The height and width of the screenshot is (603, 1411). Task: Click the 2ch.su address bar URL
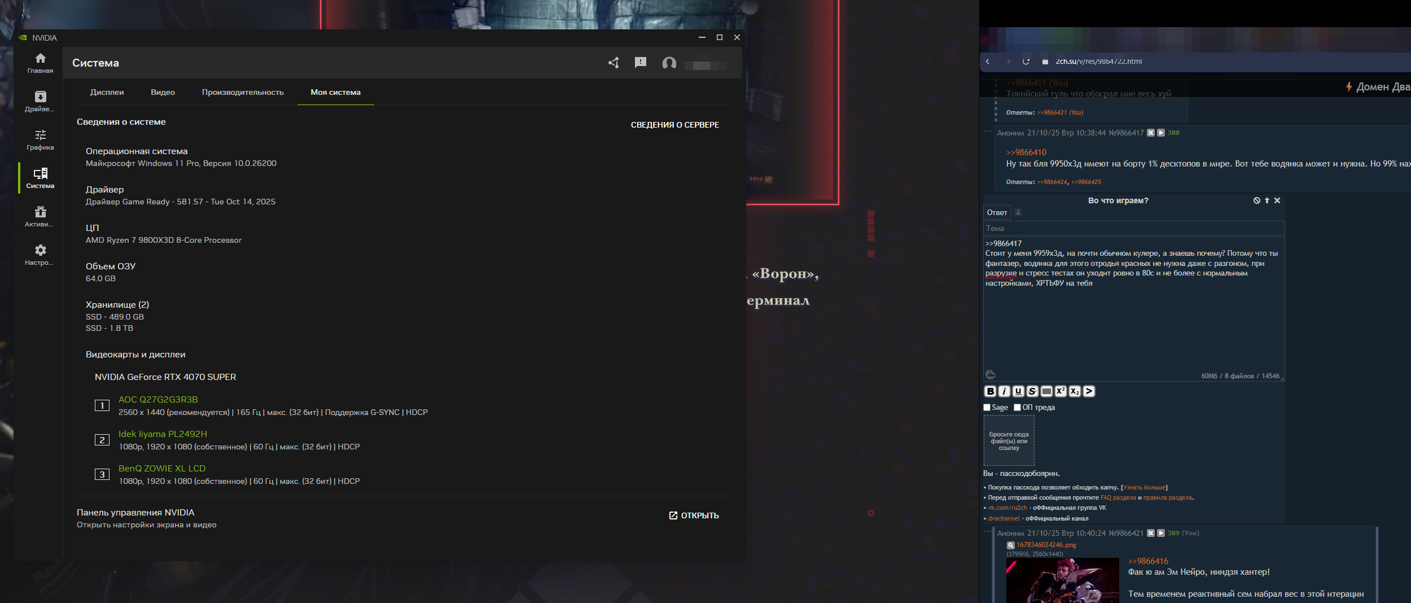click(1098, 62)
